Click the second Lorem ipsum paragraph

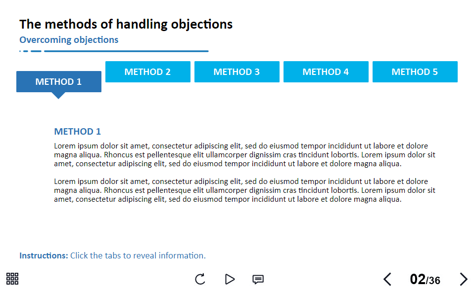click(x=244, y=190)
